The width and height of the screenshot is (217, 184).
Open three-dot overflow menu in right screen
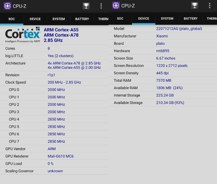(210, 5)
